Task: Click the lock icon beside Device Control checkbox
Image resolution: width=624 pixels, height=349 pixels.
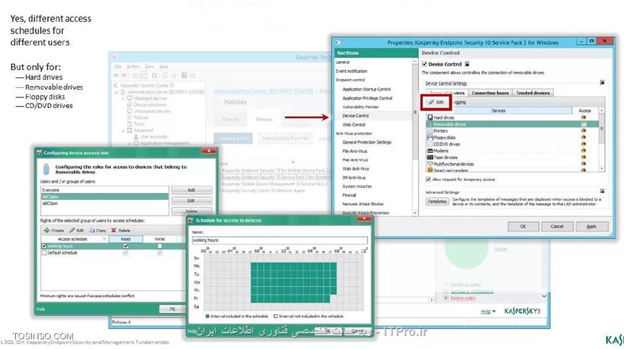Action: click(x=467, y=64)
